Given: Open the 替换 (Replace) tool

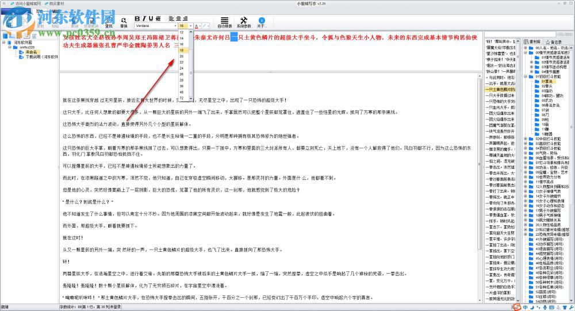Looking at the screenshot, I should pos(124,23).
